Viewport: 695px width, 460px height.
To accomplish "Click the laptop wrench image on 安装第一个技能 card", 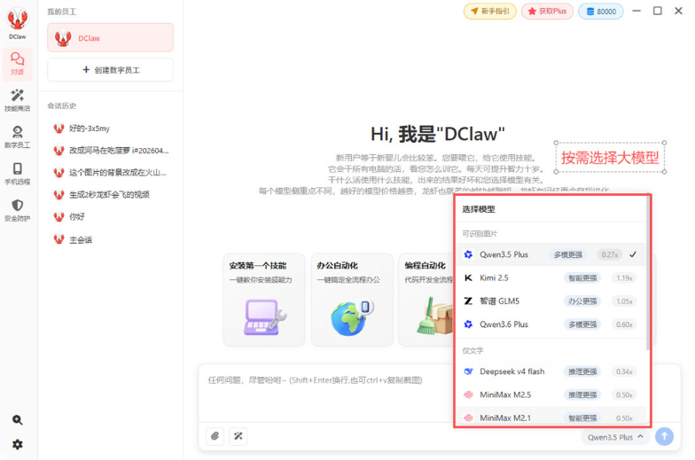I will (x=264, y=317).
